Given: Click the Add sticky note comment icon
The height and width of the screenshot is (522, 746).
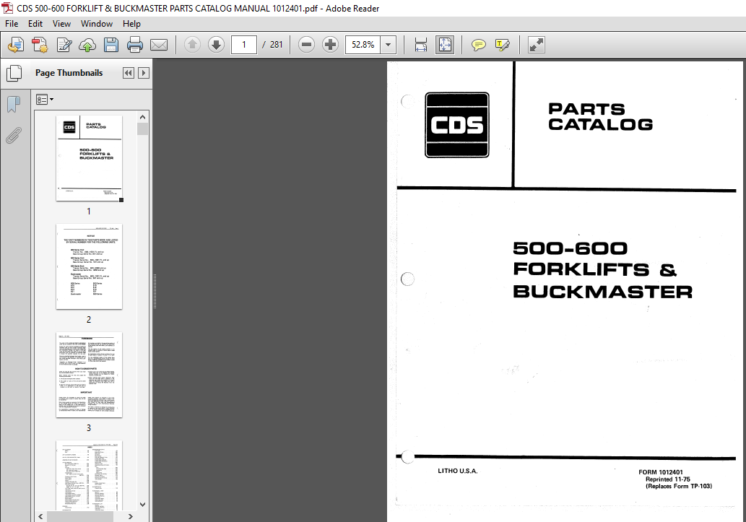Looking at the screenshot, I should 478,45.
